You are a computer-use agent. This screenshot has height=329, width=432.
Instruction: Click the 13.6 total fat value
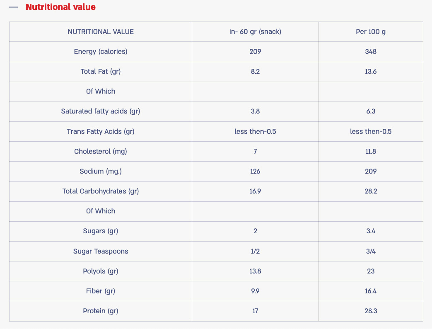371,71
